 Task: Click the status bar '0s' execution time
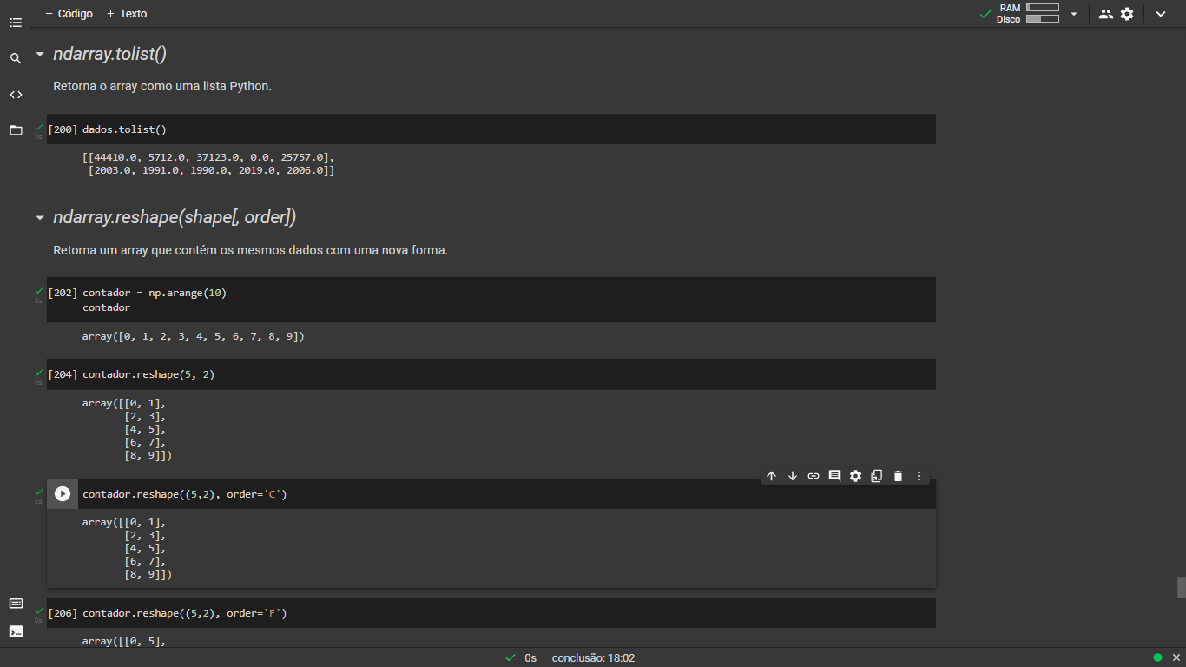[x=530, y=658]
